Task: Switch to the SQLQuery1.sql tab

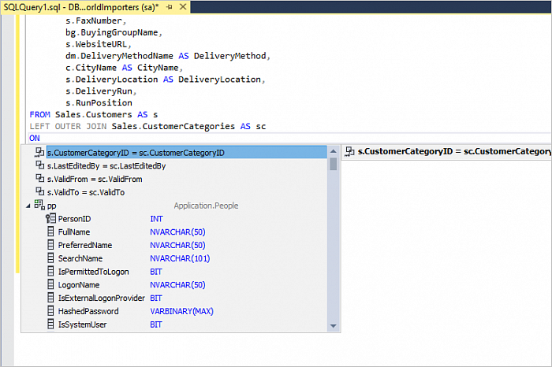Action: click(x=79, y=6)
